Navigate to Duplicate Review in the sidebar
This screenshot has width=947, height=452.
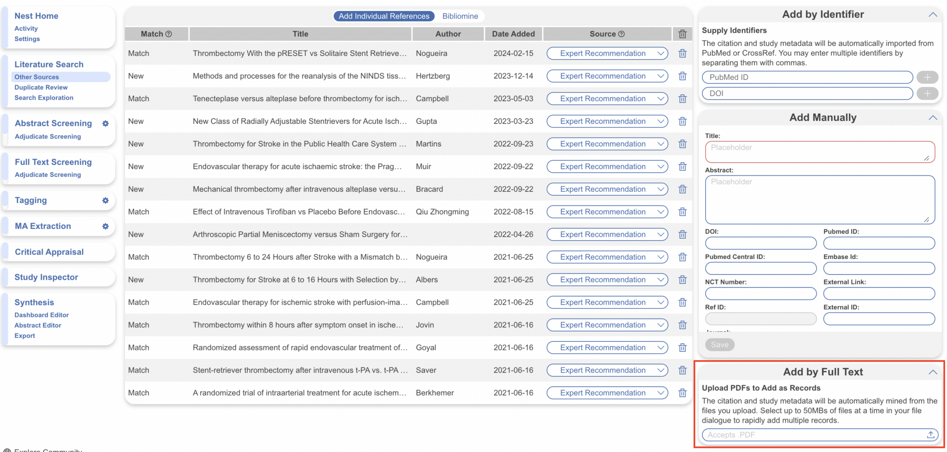[x=41, y=87]
